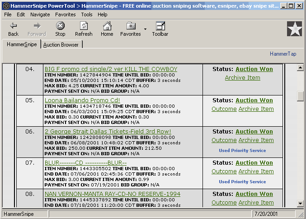Viewport: 306px width, 219px height.
Task: Toggle the Toolbar icon
Action: pyautogui.click(x=160, y=26)
